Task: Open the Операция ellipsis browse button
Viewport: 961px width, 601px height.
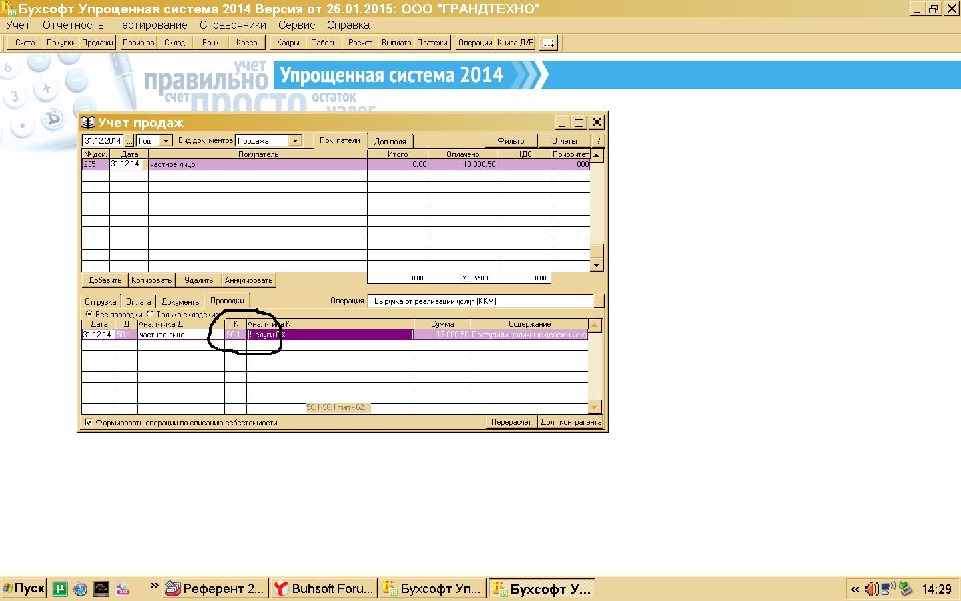Action: (x=599, y=301)
